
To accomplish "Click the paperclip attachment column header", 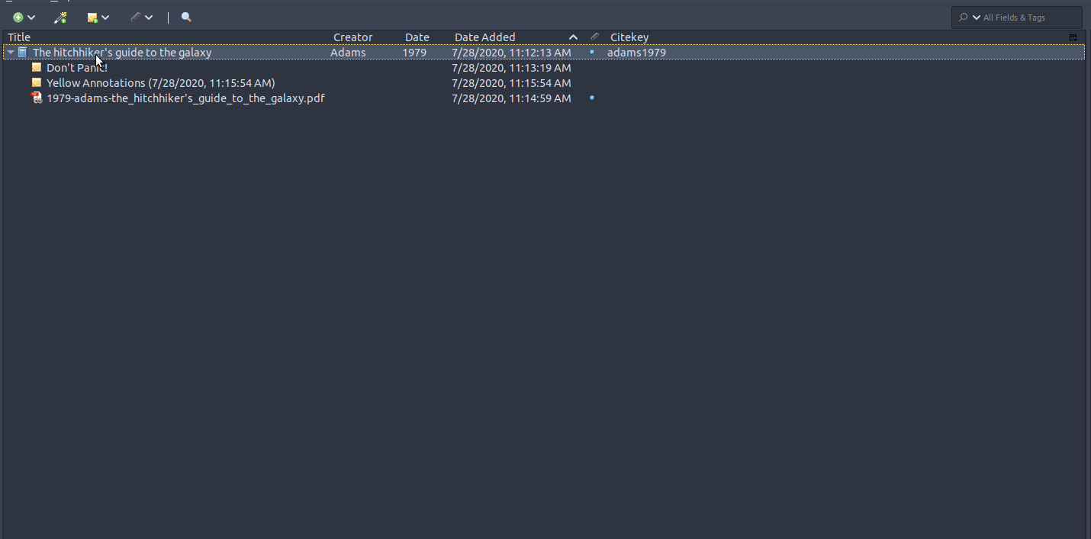I will tap(594, 37).
